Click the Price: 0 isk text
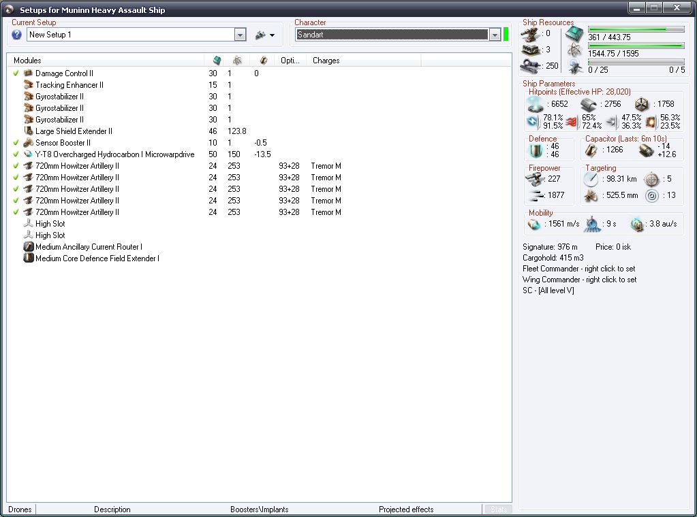The height and width of the screenshot is (517, 697). point(613,247)
